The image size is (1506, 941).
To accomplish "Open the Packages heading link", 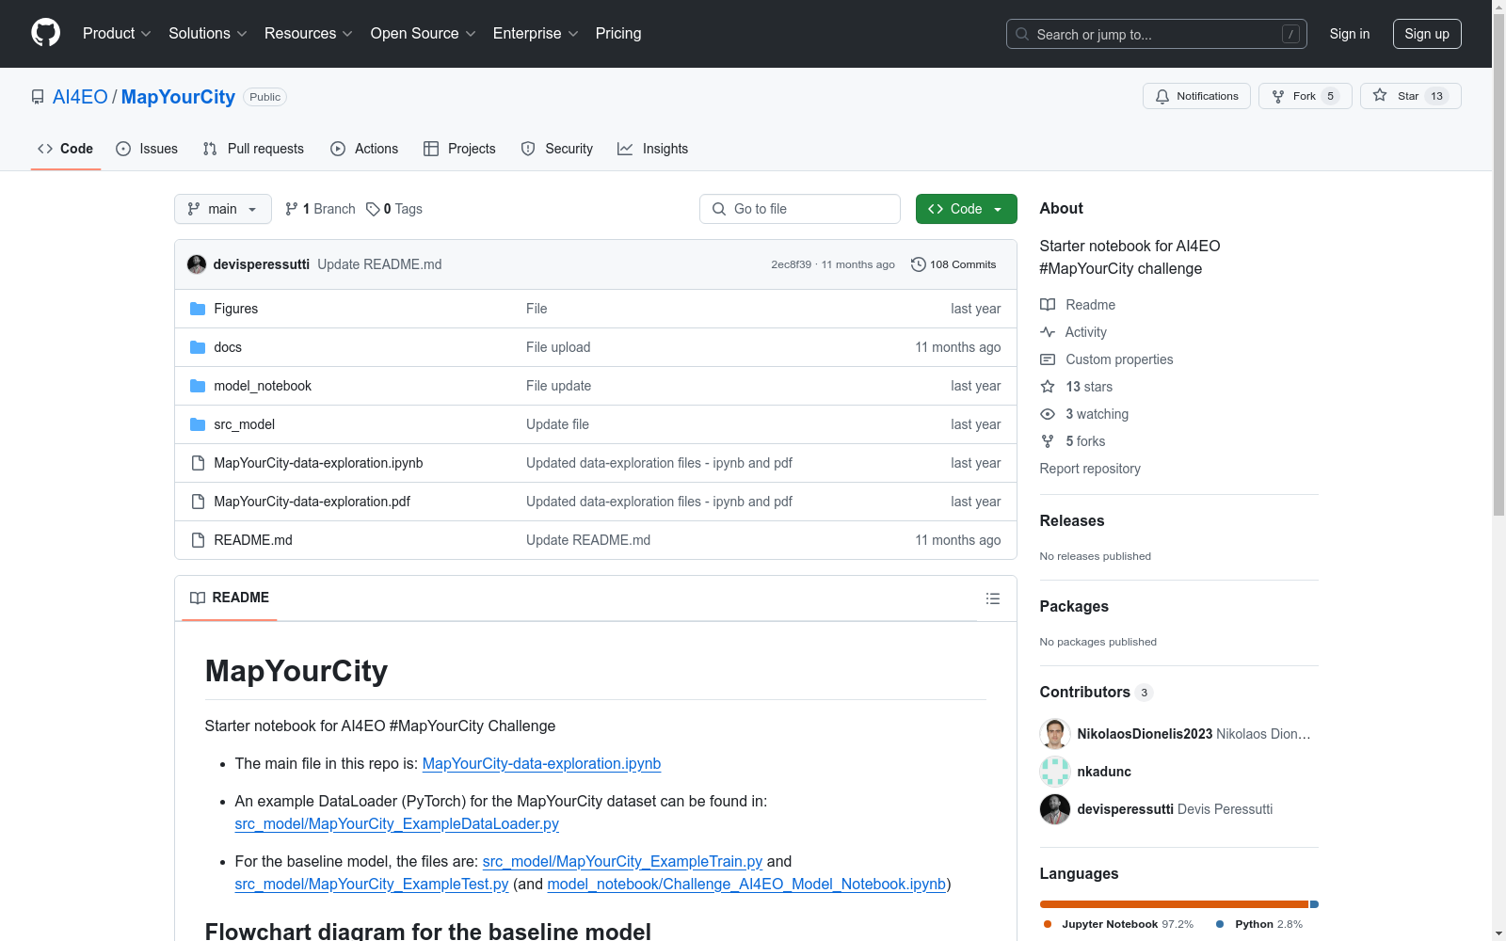I will 1074,606.
